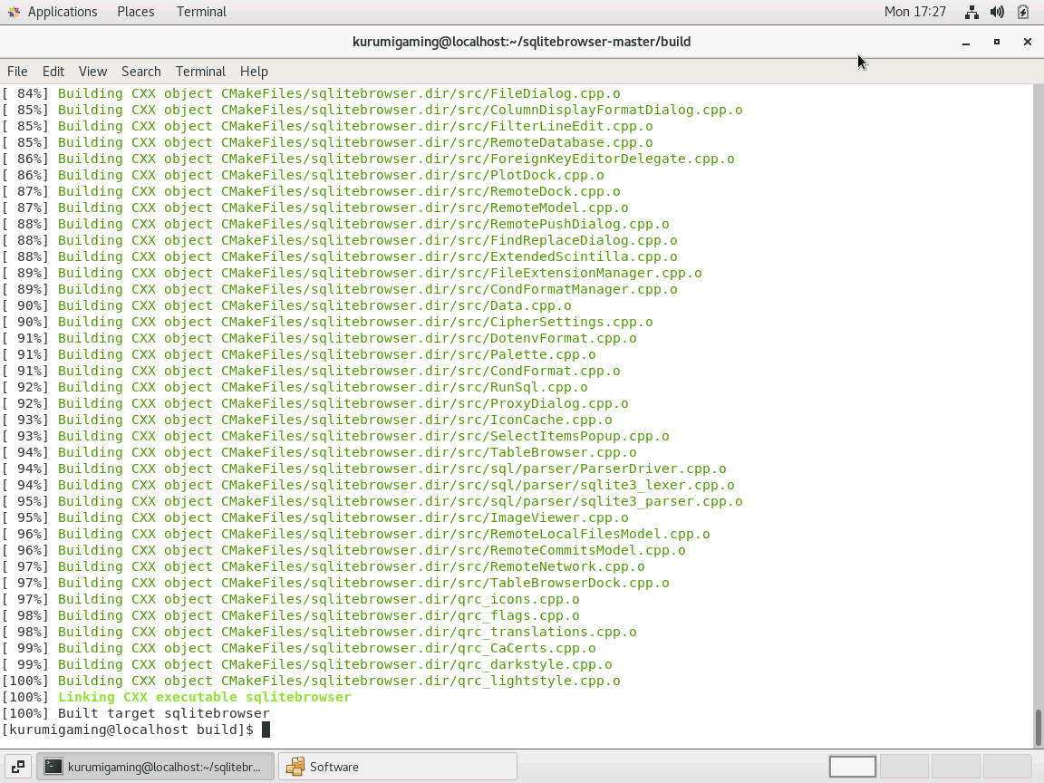Image resolution: width=1044 pixels, height=783 pixels.
Task: Open the Places menu
Action: 135,11
